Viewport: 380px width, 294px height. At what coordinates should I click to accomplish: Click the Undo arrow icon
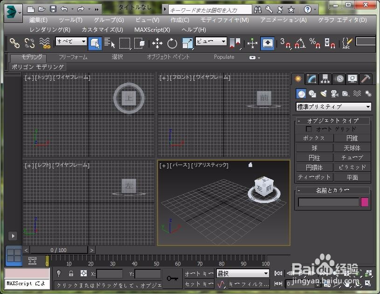click(64, 9)
